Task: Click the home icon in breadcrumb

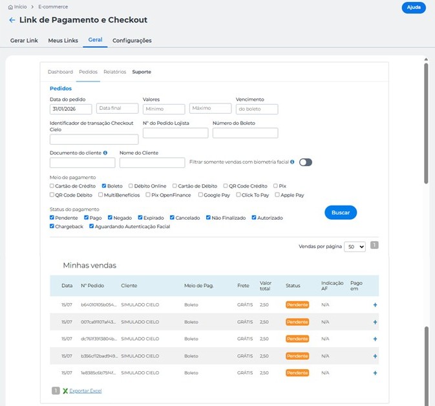Action: (10, 7)
